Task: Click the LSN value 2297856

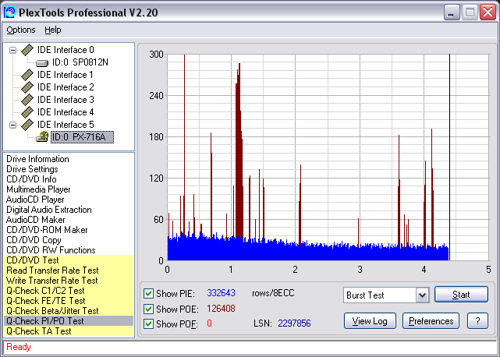Action: (294, 323)
